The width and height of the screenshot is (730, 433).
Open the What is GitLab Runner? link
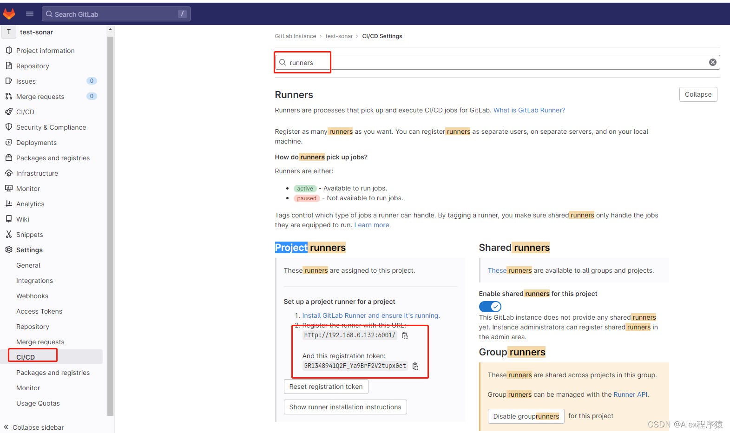[x=529, y=110]
